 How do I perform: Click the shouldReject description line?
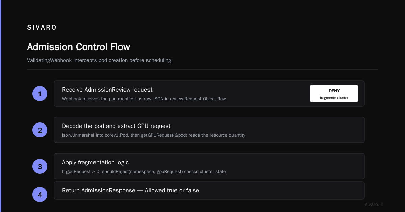pos(144,172)
